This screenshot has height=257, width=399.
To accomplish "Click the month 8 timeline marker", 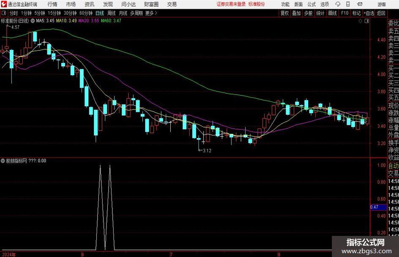I will tap(279, 254).
